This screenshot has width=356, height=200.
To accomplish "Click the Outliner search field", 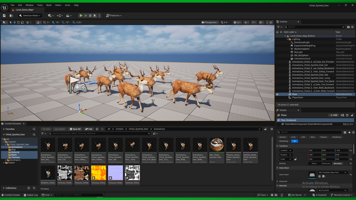I will (x=315, y=27).
